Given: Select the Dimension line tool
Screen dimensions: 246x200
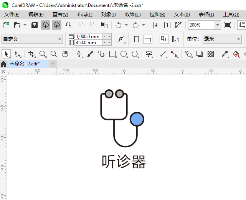Looking at the screenshot, I should [163, 54].
